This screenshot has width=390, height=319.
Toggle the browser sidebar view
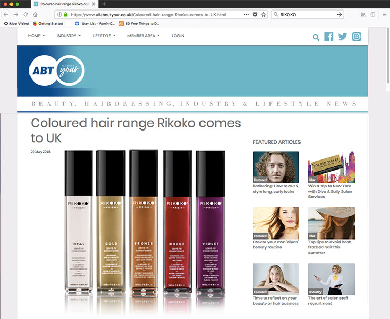[x=373, y=14]
